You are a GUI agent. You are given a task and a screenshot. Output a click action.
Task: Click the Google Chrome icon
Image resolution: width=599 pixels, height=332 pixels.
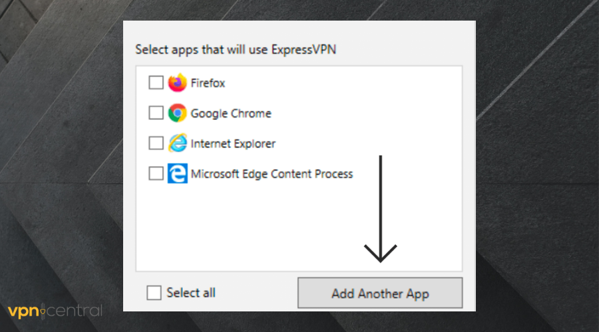point(177,114)
